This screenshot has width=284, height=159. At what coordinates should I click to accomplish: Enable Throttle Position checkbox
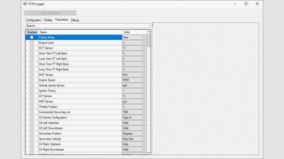(x=32, y=107)
